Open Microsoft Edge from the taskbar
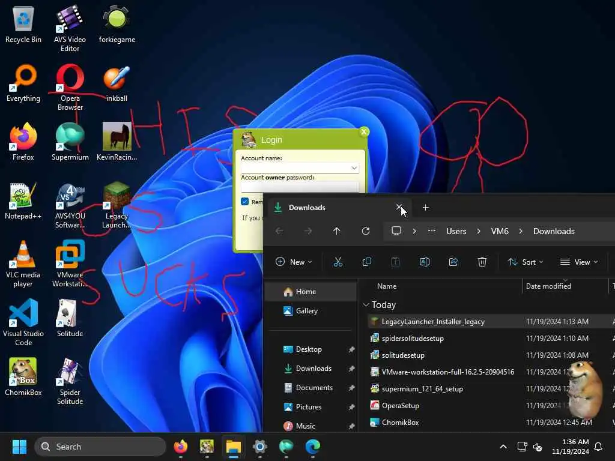Screen dimensions: 615x461 click(312, 447)
